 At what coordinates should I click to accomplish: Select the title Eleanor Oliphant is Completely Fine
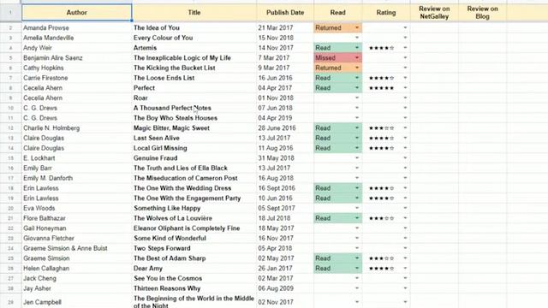coord(194,228)
